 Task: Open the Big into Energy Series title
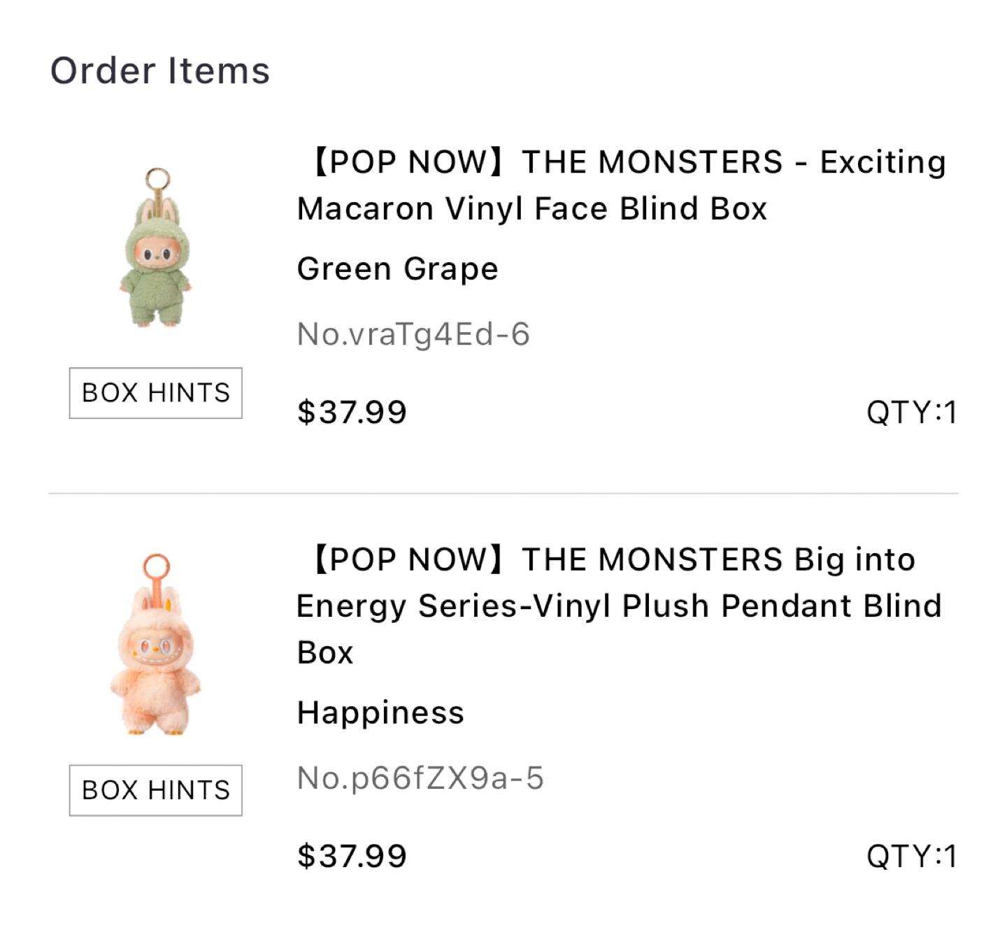pos(619,606)
